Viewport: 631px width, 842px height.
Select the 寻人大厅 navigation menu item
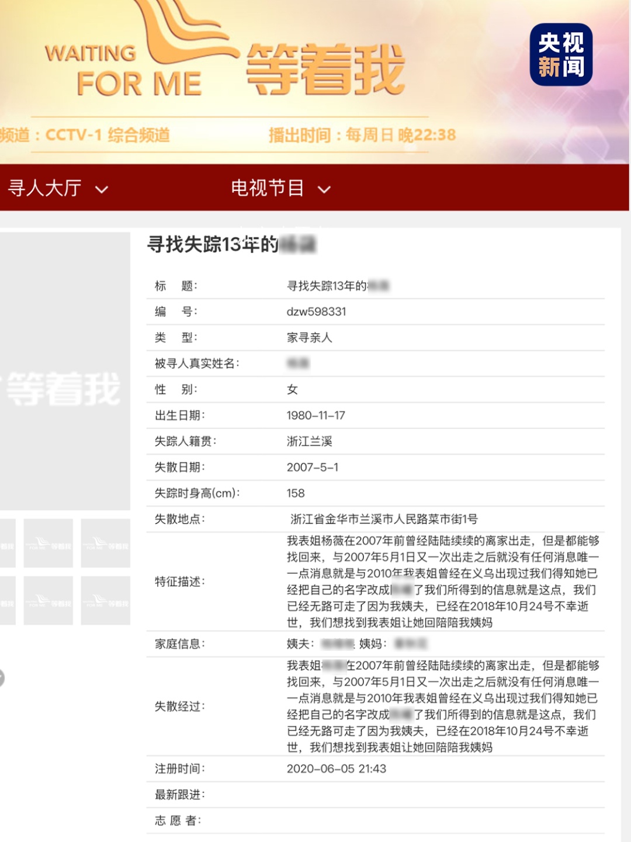click(x=46, y=188)
